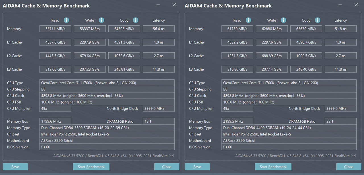Open the Read info icon in right window

click(248, 20)
